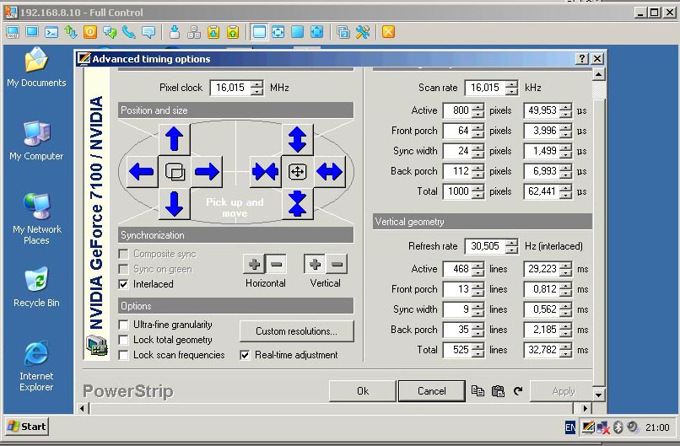Open the tools wrench icon in remote toolbar

[x=363, y=32]
